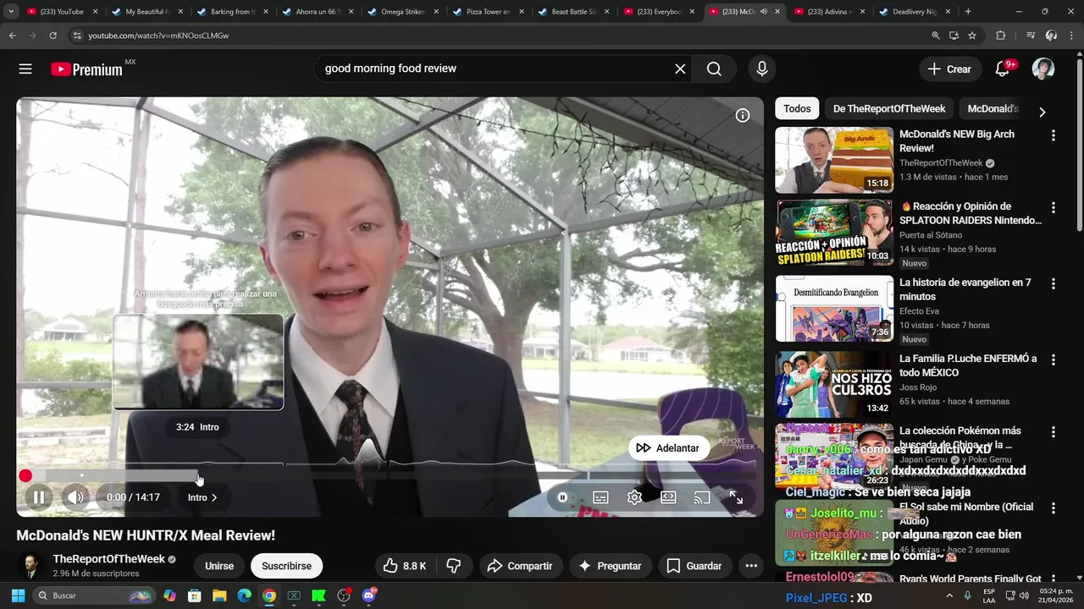Open Windows Start menu
The height and width of the screenshot is (609, 1084).
[18, 595]
